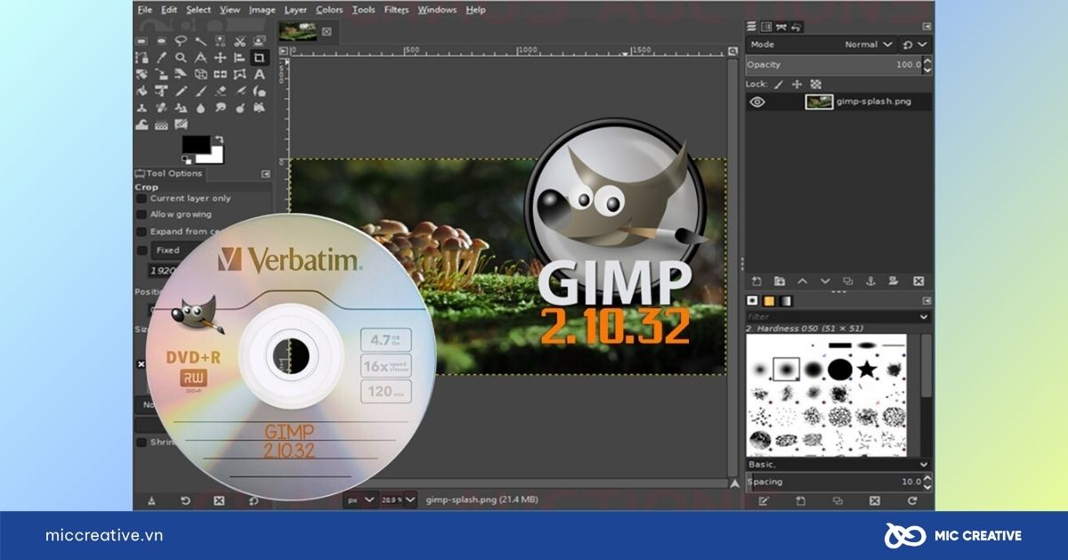Toggle lock alpha channel icon

pyautogui.click(x=815, y=84)
